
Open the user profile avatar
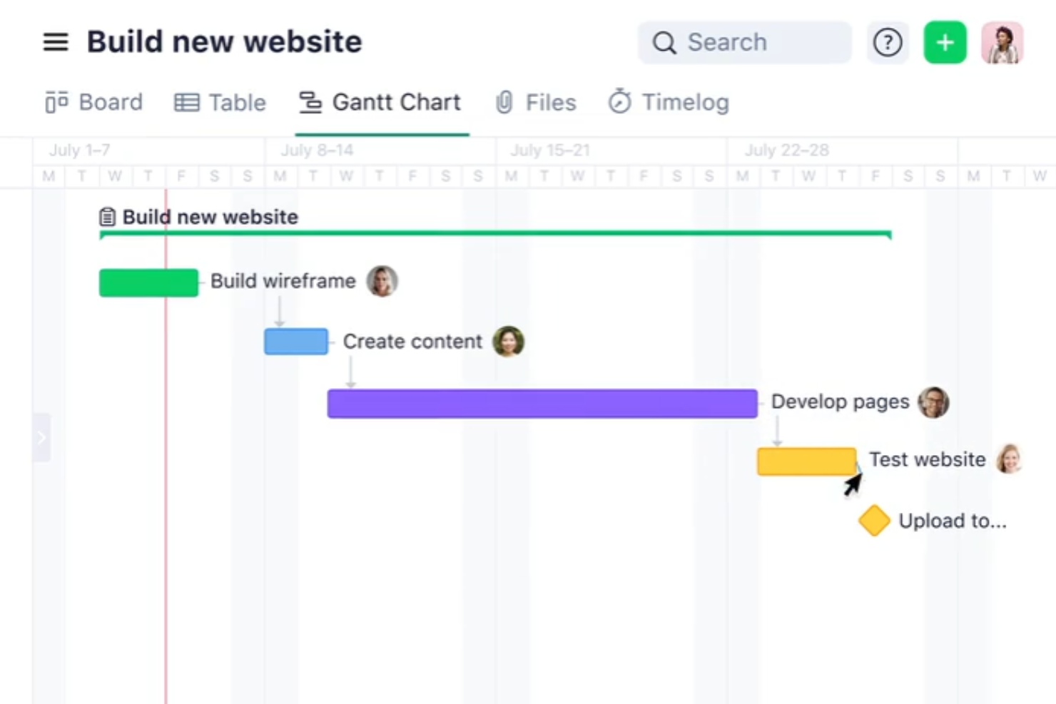tap(1002, 43)
